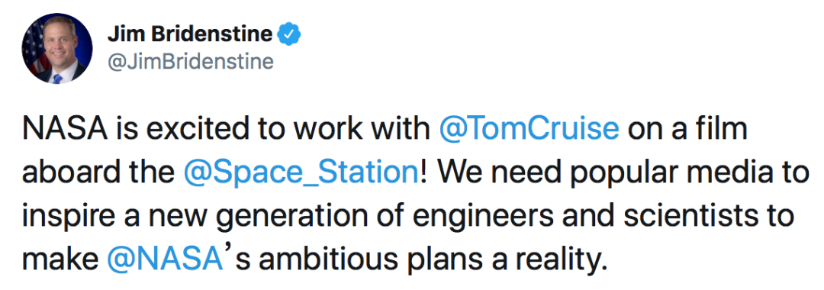Click the American flag in the avatar
This screenshot has height=290, width=824.
[33, 50]
